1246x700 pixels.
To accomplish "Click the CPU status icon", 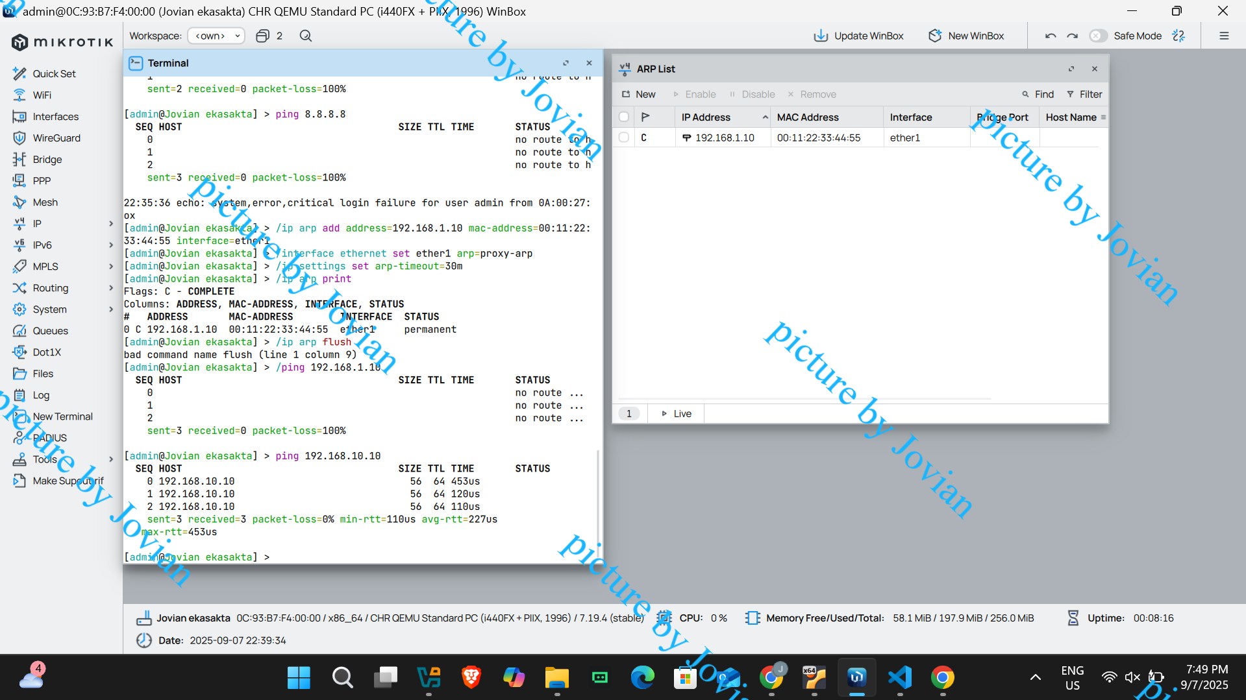I will click(x=664, y=618).
